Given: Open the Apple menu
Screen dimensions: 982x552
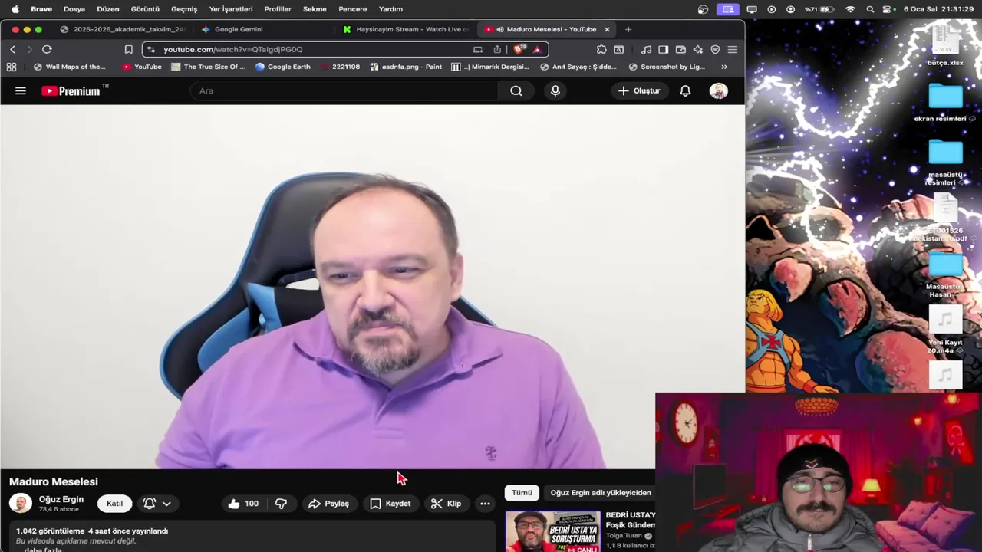Looking at the screenshot, I should click(x=15, y=9).
